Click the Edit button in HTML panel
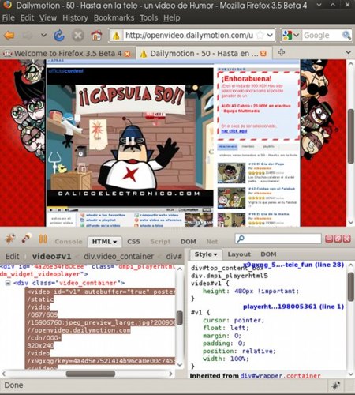The height and width of the screenshot is (395, 355). tap(13, 256)
